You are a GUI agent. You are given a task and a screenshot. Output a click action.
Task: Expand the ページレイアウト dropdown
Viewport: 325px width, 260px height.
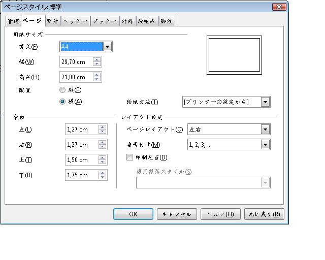265,129
